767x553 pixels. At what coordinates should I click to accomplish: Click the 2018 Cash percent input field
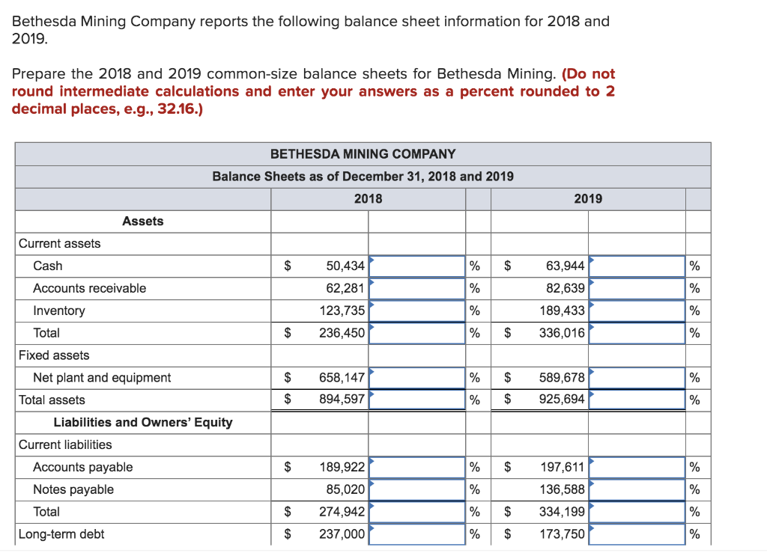click(x=416, y=266)
